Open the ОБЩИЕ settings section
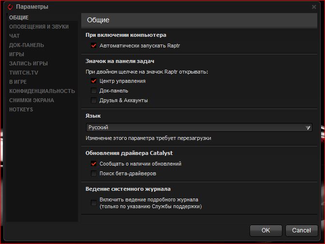325x244 pixels. (x=19, y=17)
